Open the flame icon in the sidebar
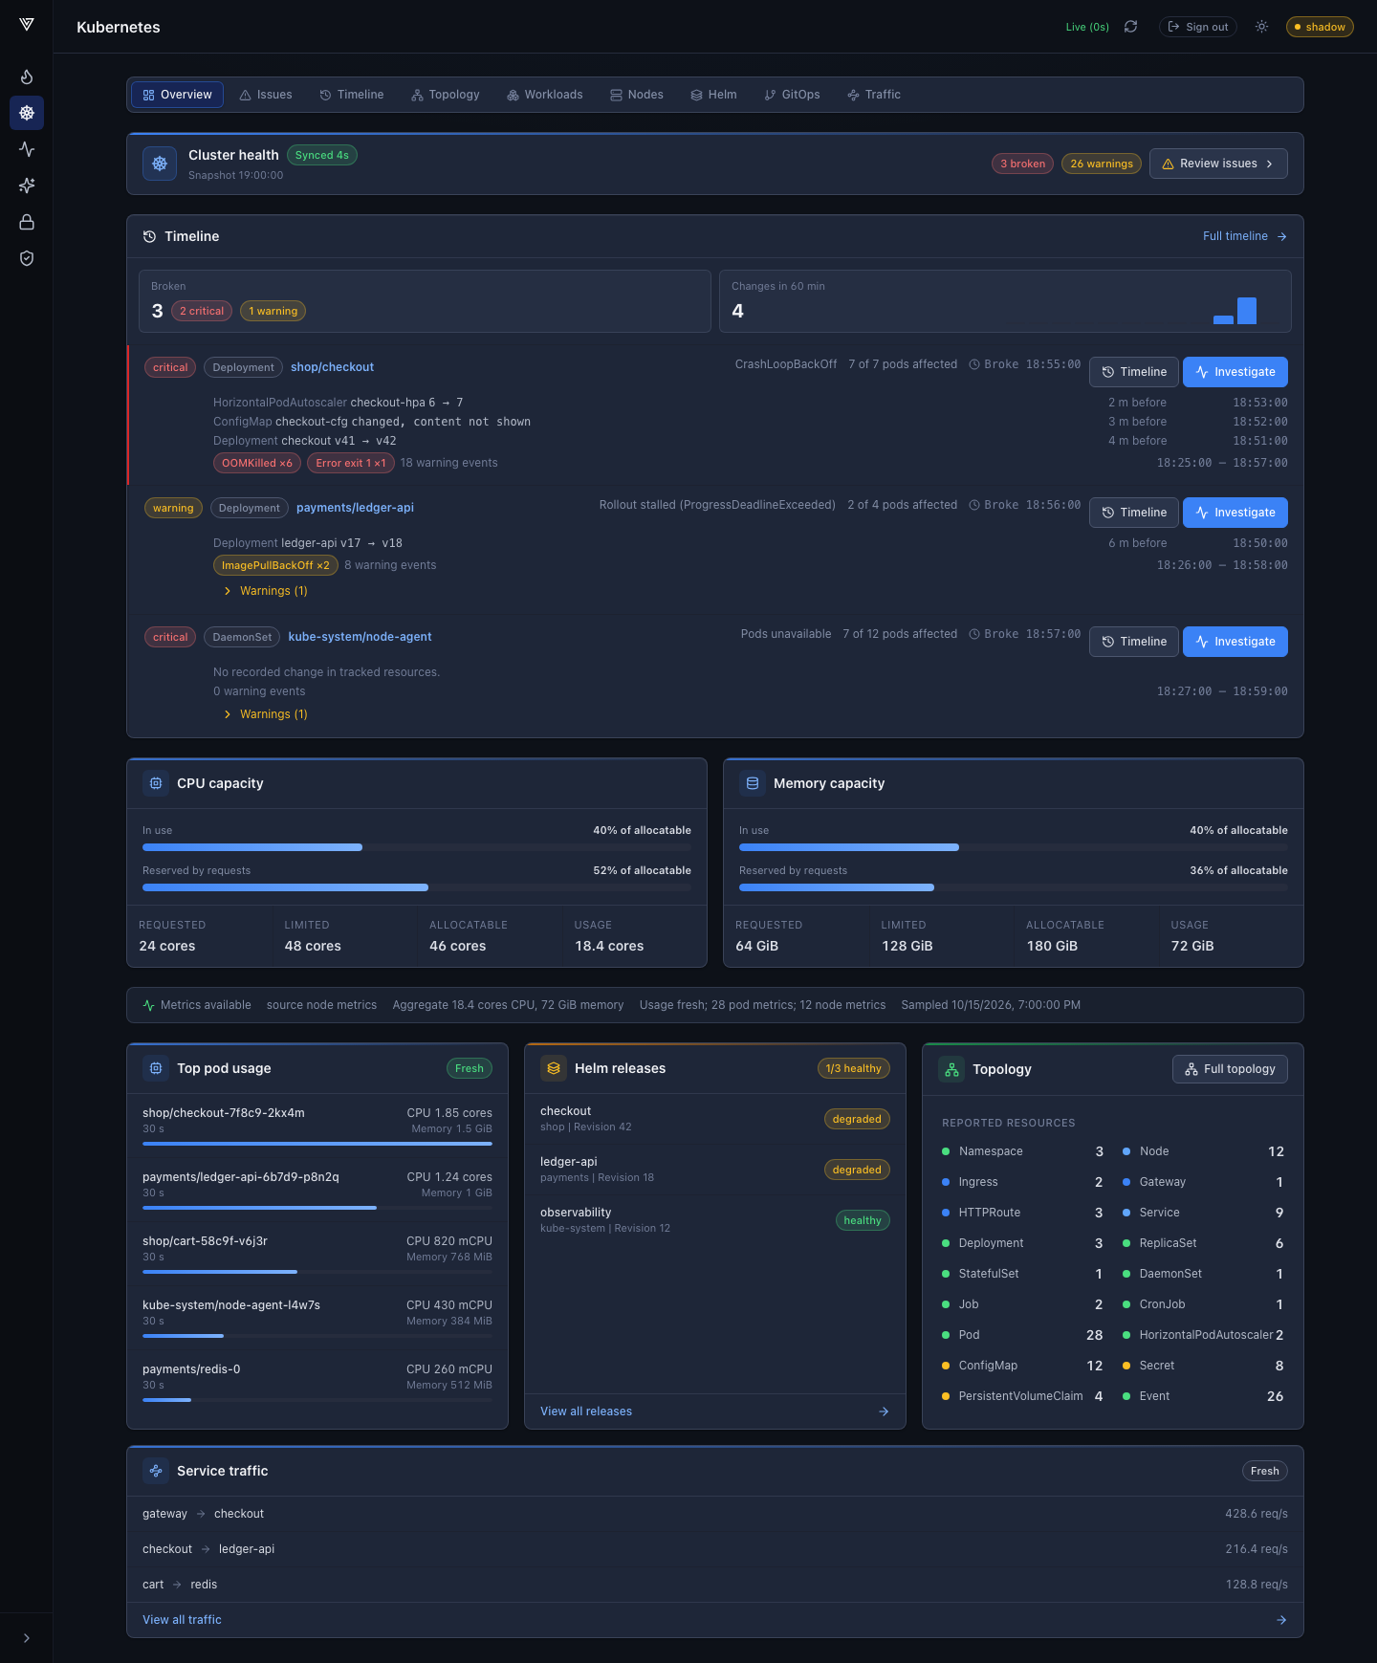Viewport: 1377px width, 1663px height. tap(27, 77)
